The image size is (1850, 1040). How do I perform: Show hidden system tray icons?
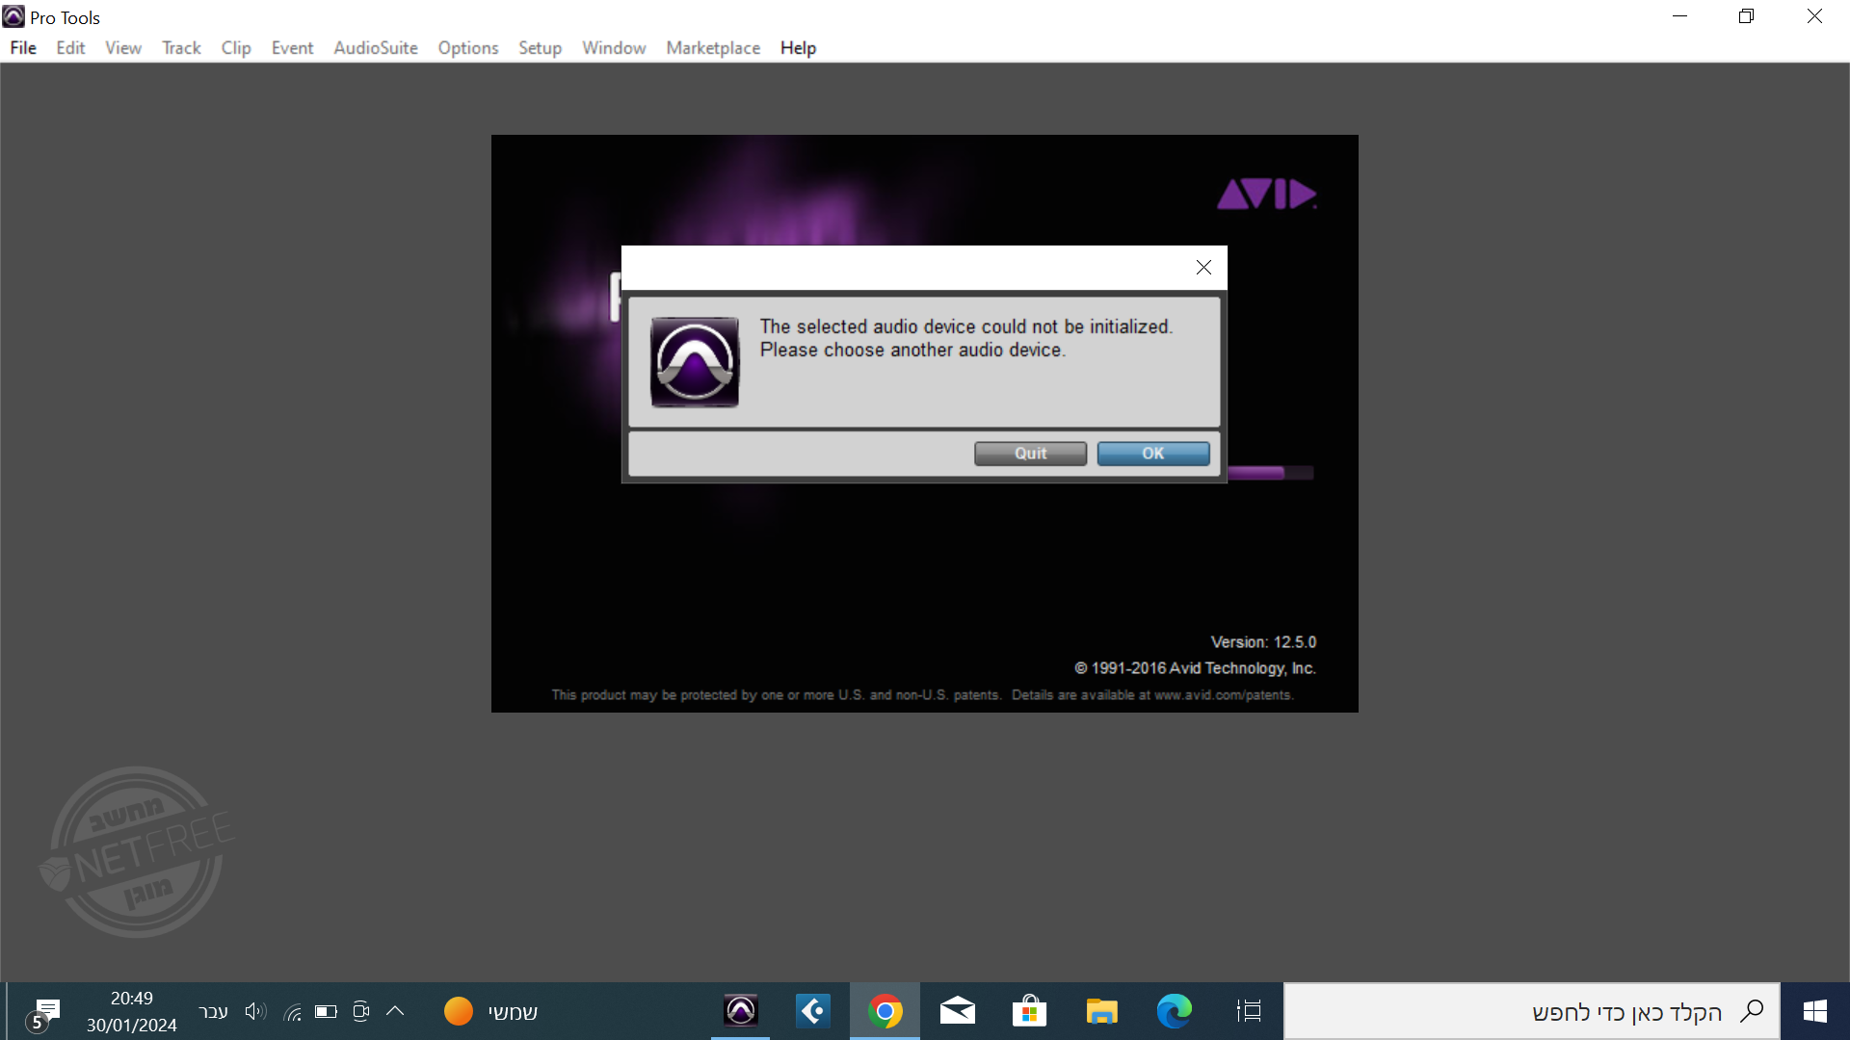[395, 1011]
